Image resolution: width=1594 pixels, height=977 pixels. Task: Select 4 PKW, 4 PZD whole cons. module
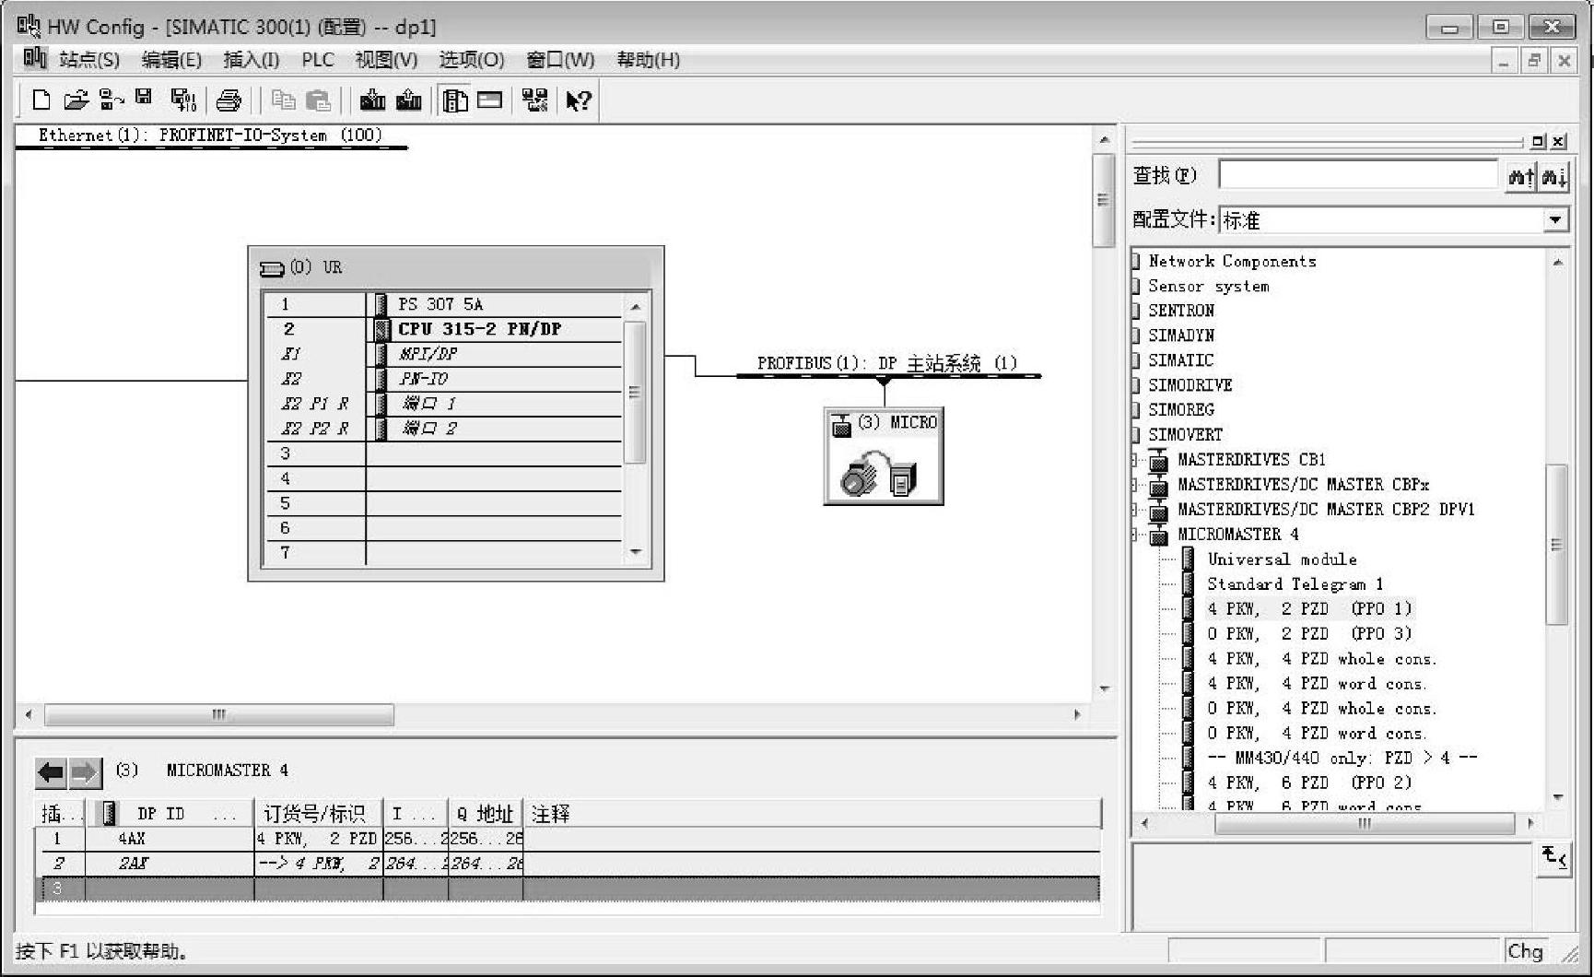click(1322, 659)
